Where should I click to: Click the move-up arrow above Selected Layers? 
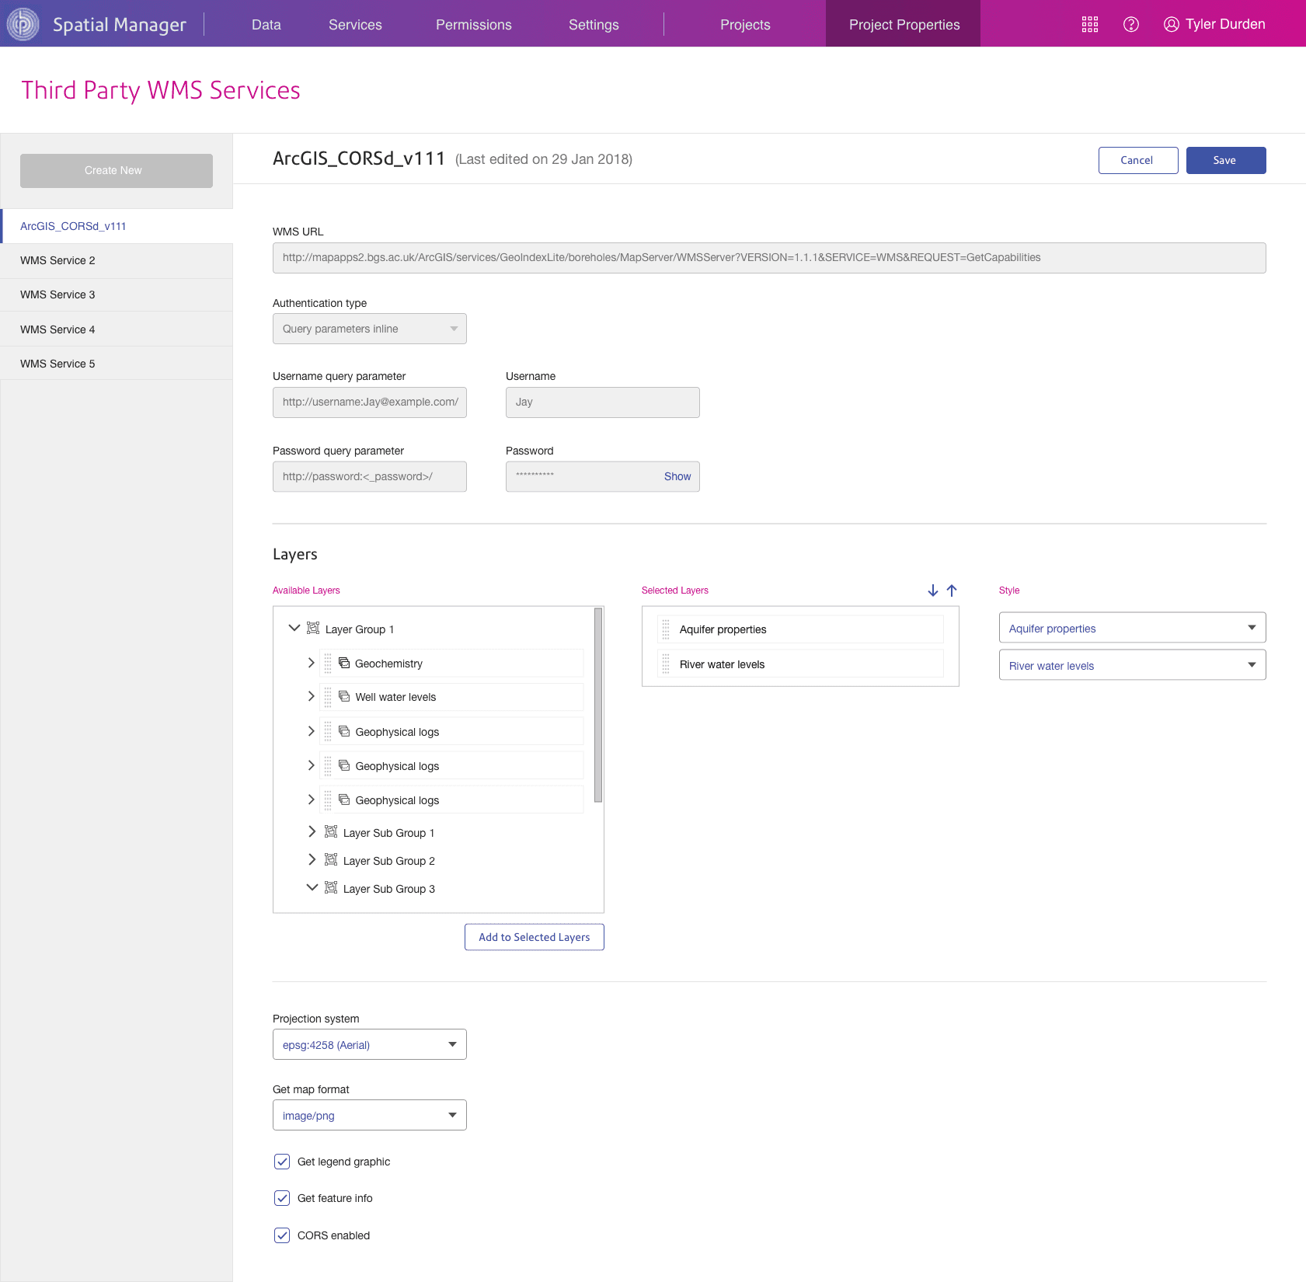click(x=952, y=590)
